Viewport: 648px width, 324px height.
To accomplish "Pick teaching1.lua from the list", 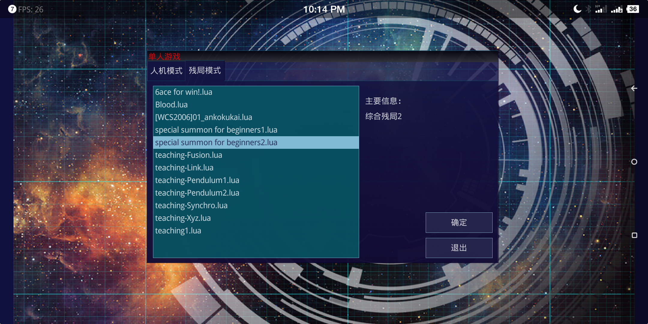I will tap(256, 231).
